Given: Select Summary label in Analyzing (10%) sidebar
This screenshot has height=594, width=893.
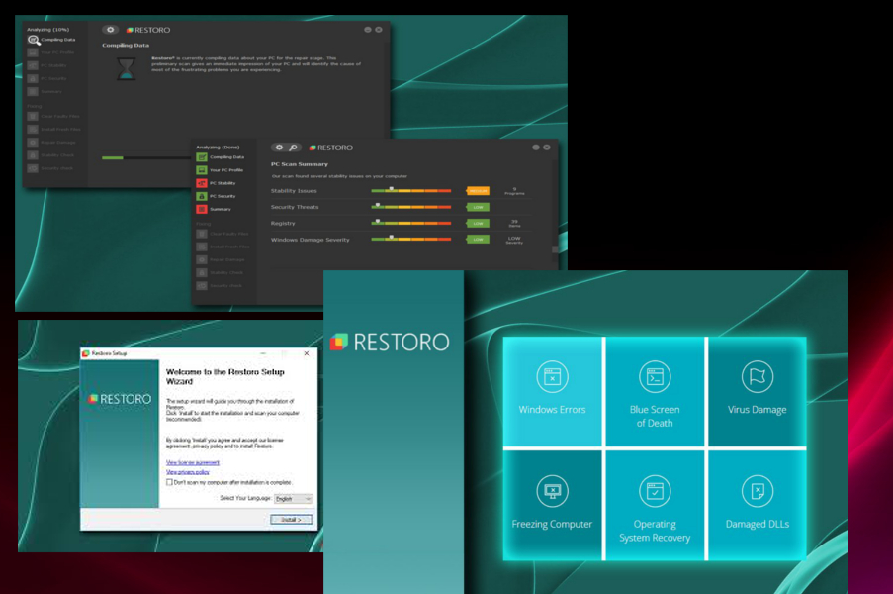Looking at the screenshot, I should [x=51, y=92].
